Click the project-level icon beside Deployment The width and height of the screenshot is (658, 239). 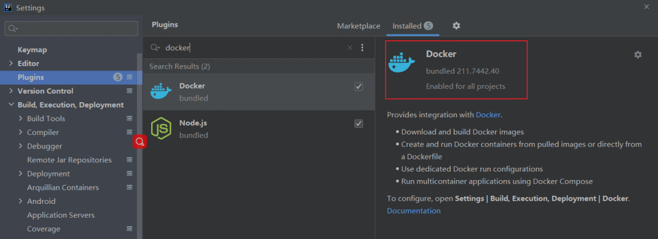pos(129,174)
